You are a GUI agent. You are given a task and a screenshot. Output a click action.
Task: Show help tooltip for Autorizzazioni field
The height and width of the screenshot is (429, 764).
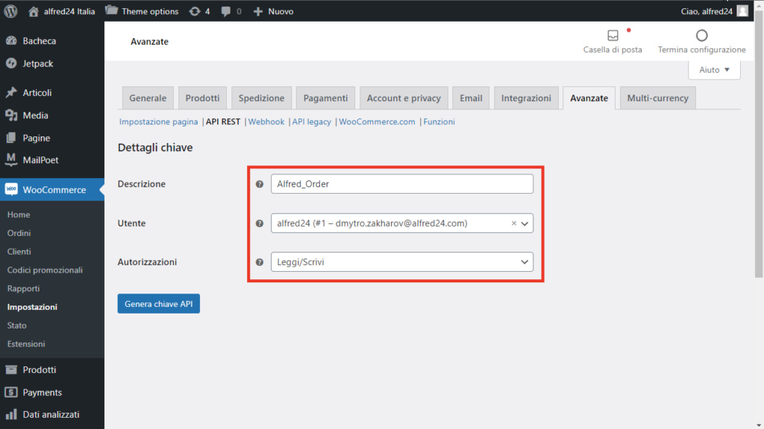(260, 262)
